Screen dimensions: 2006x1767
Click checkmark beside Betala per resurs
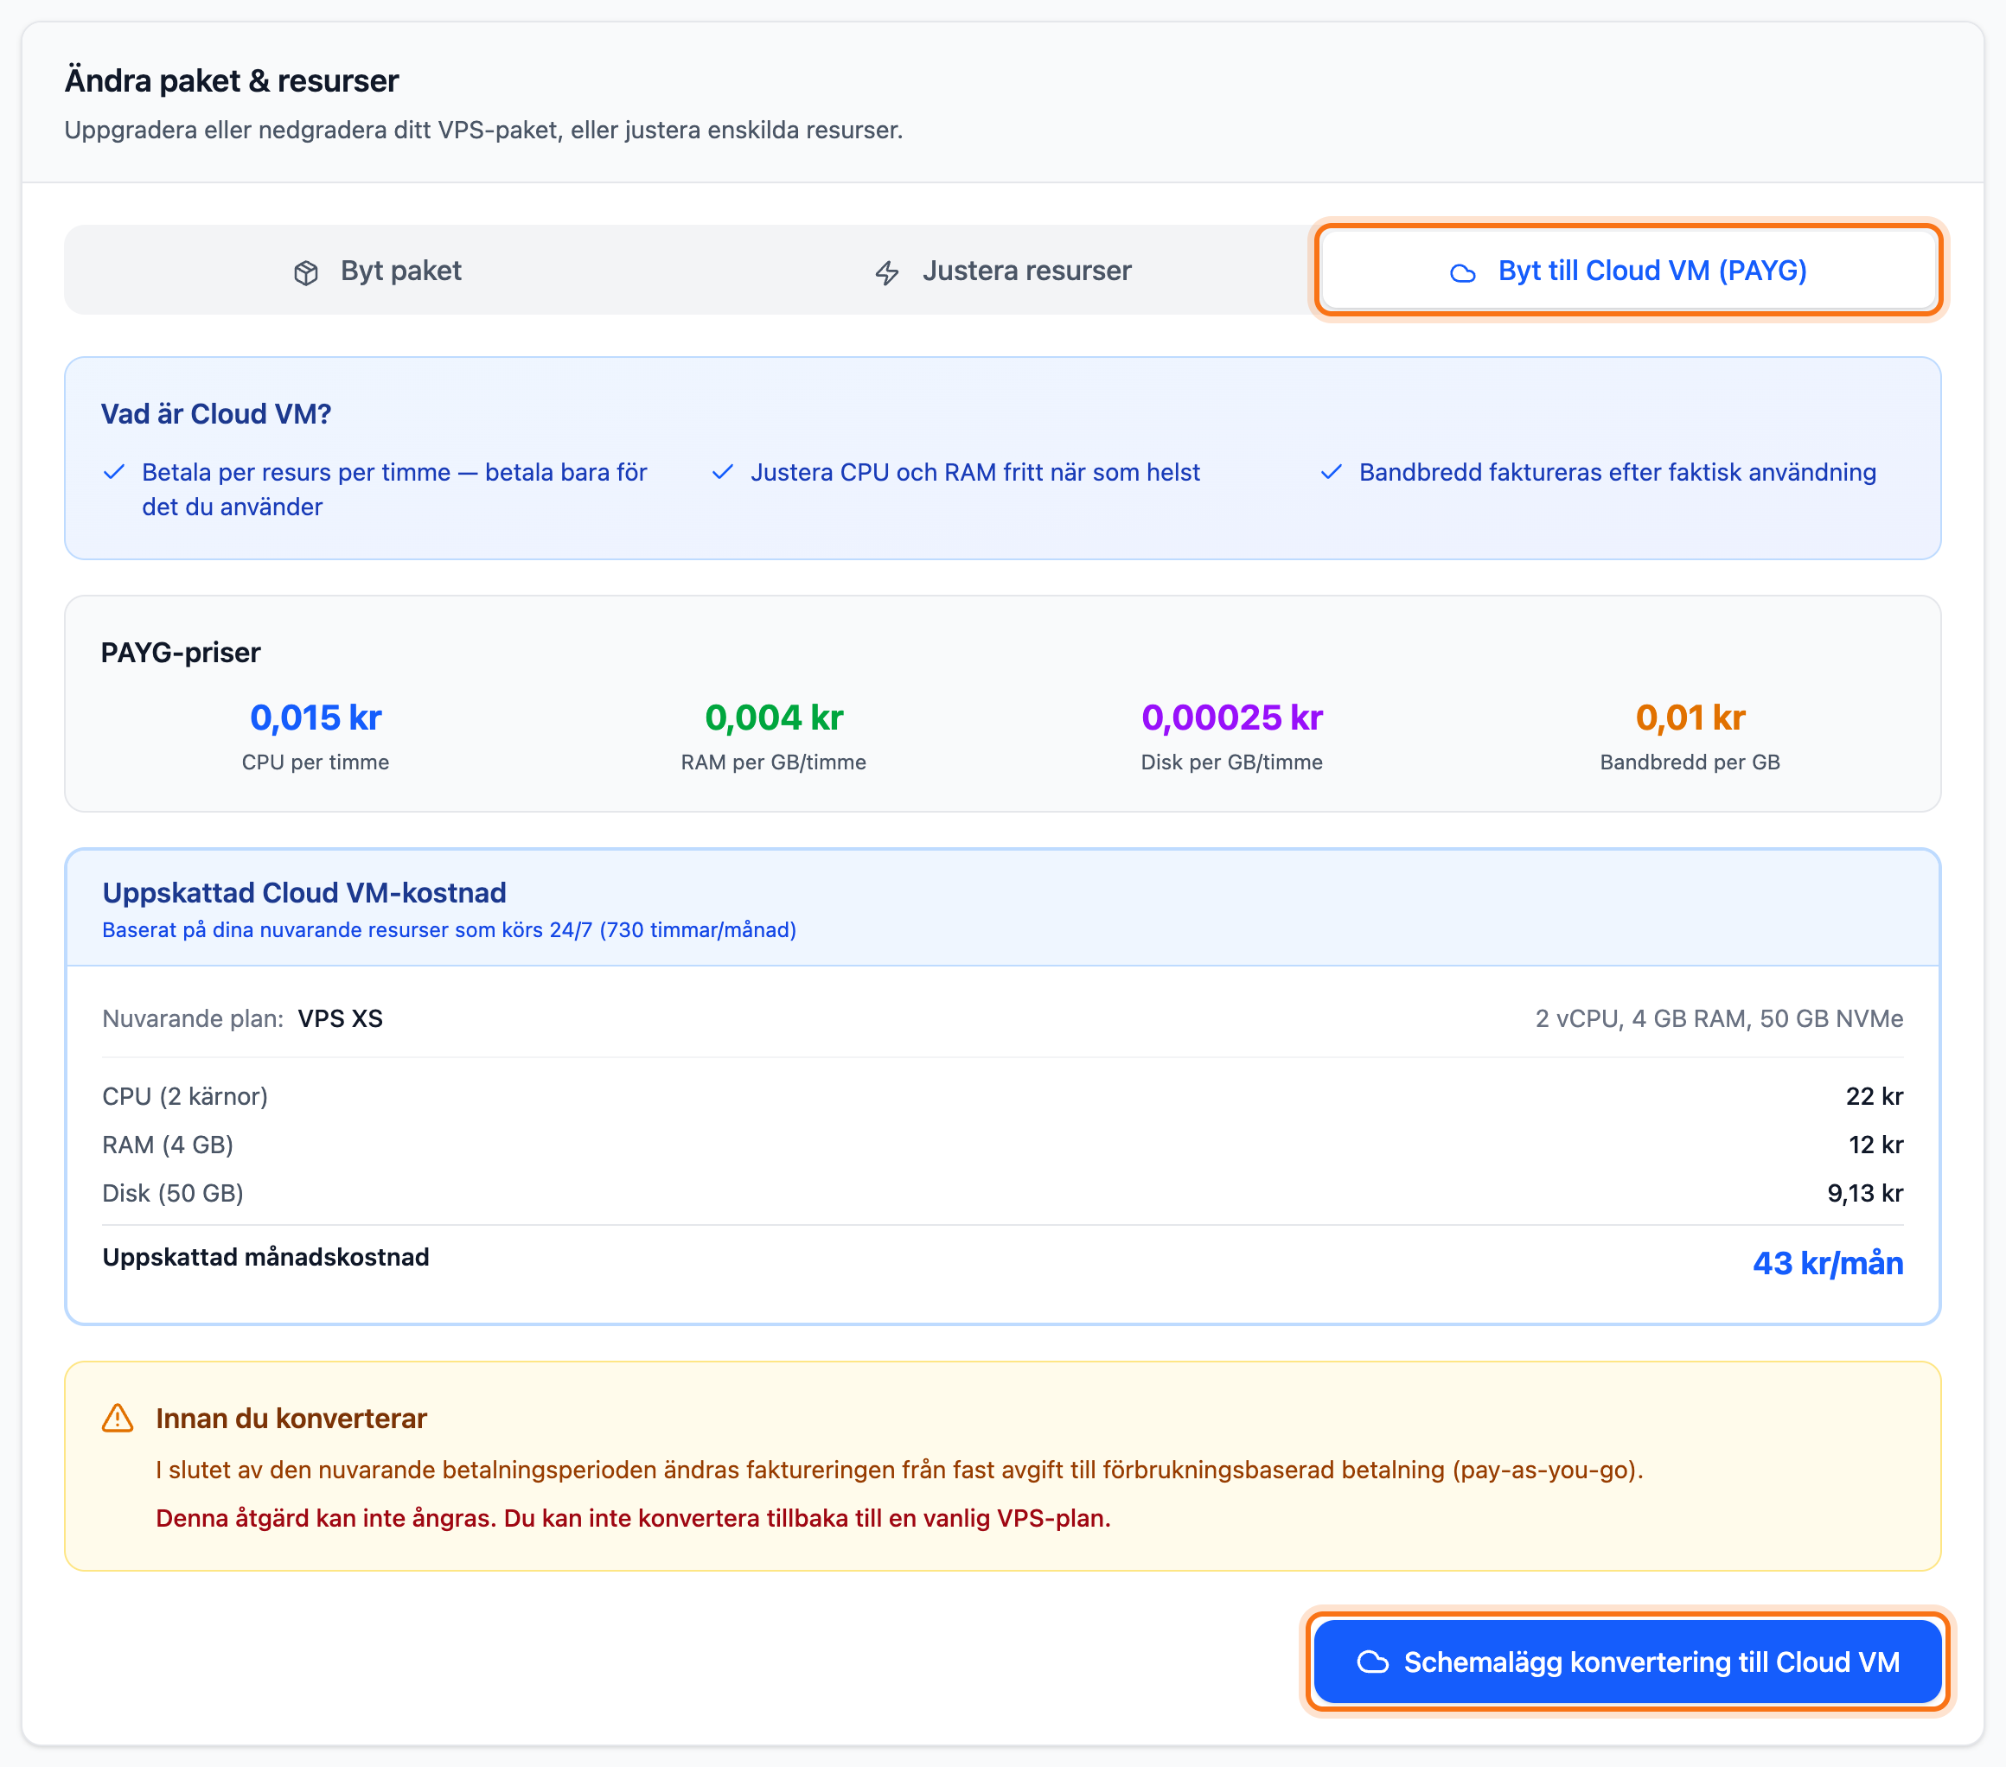[114, 472]
